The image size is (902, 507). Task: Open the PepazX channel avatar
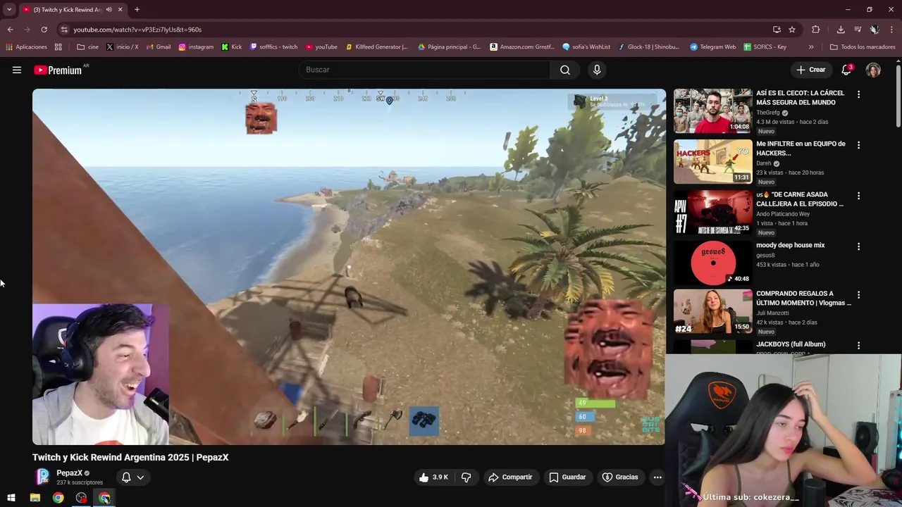point(43,477)
